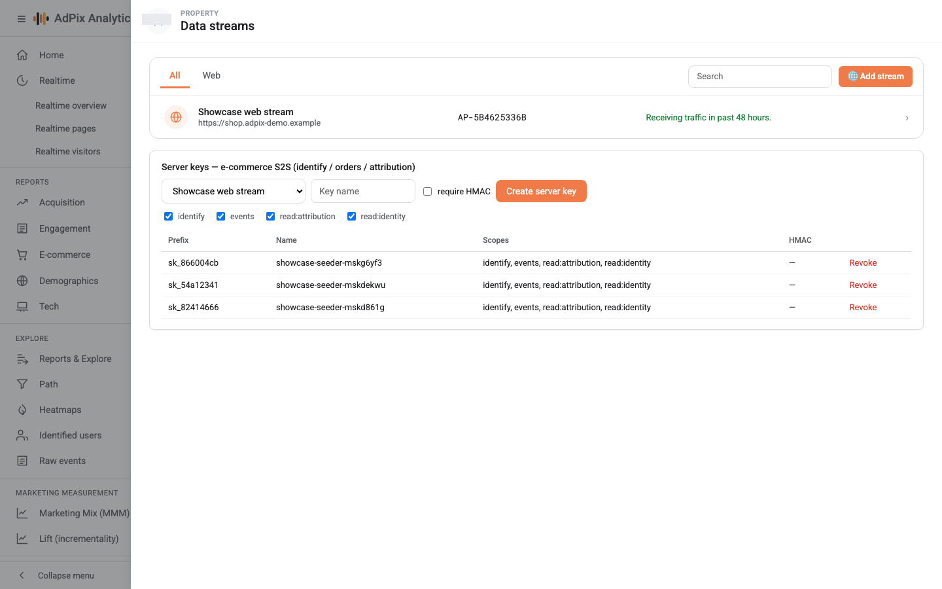
Task: Click the Engagement document icon
Action: [22, 228]
